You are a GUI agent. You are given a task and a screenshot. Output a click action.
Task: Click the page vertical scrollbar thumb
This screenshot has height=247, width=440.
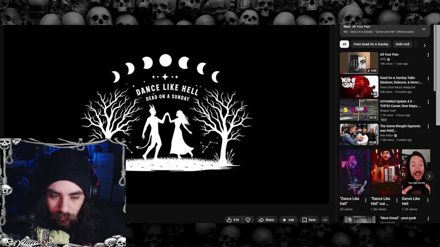point(438,75)
